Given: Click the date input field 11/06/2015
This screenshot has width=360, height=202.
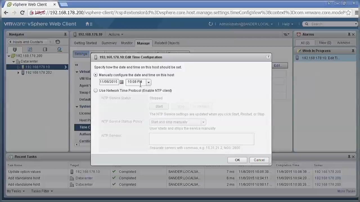Looking at the screenshot, I should click(x=109, y=82).
